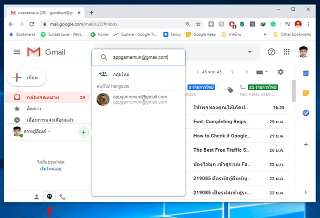Click the Hangouts search field with appgamemun@gmail.com
Image resolution: width=320 pixels, height=218 pixels.
click(139, 57)
